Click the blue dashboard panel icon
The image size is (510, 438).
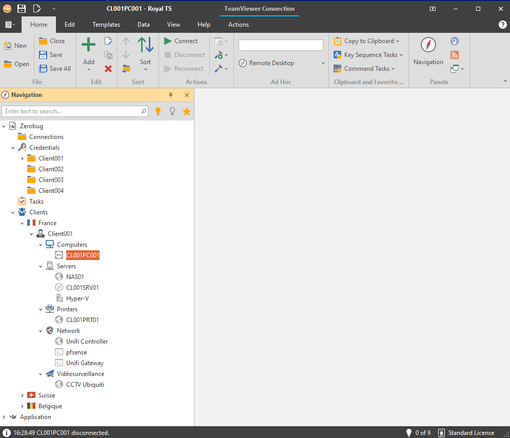click(455, 41)
